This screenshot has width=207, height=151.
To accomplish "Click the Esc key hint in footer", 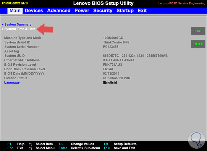I will (10, 148).
